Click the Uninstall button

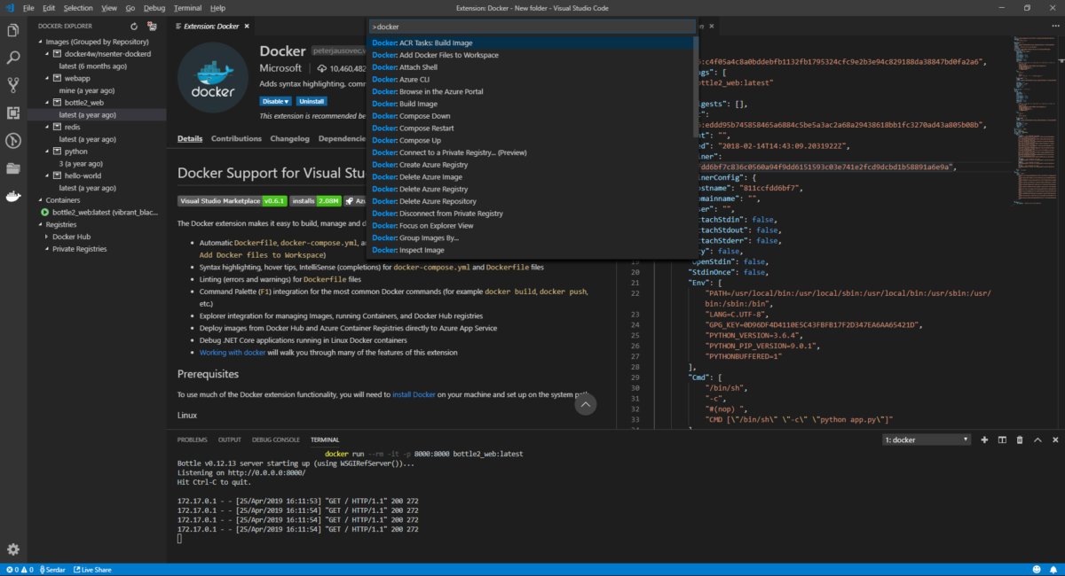click(x=312, y=101)
